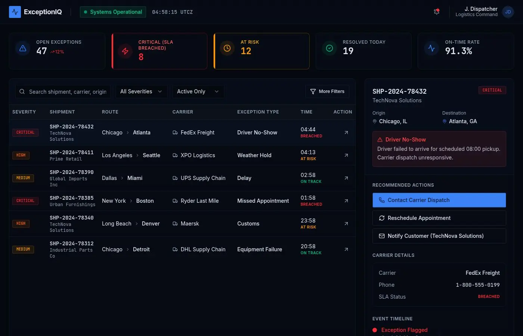Image resolution: width=523 pixels, height=336 pixels.
Task: Click the Resolved Today checkmark icon
Action: click(x=329, y=48)
